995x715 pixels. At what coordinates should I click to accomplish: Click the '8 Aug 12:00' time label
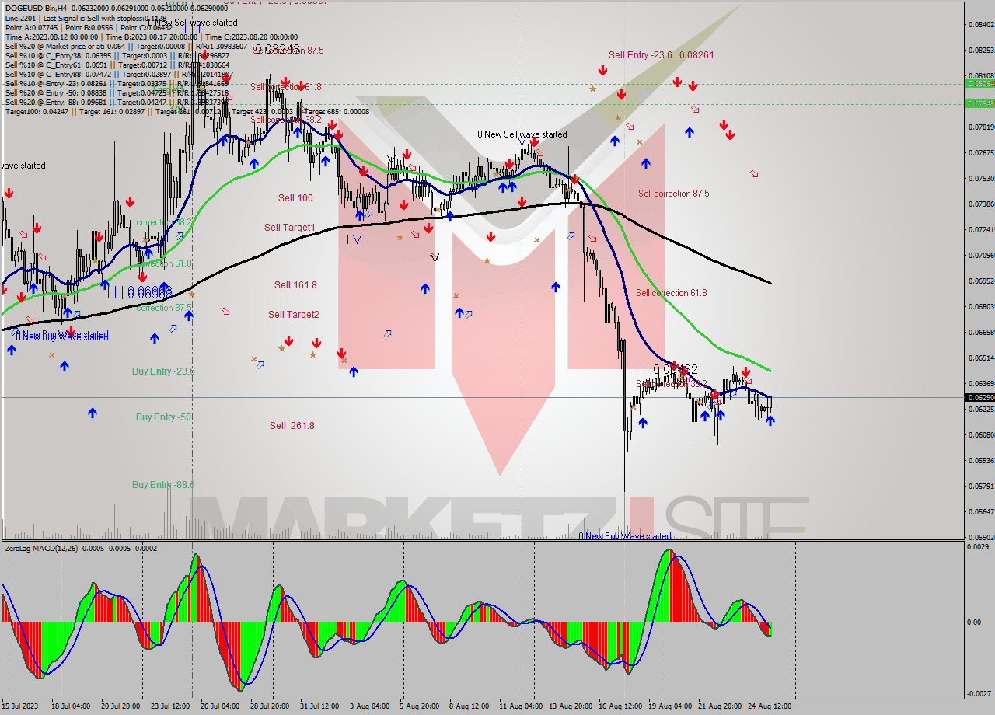[x=470, y=706]
